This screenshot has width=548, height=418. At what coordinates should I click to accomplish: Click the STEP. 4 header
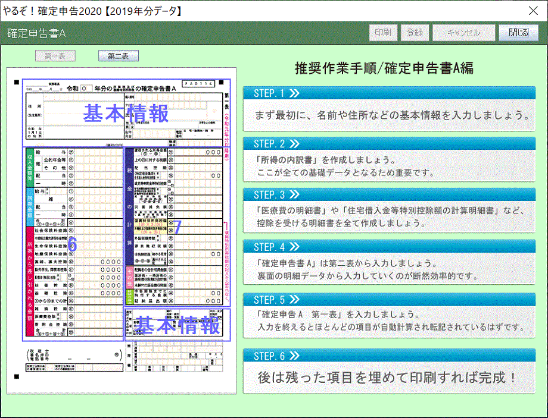[x=390, y=247]
